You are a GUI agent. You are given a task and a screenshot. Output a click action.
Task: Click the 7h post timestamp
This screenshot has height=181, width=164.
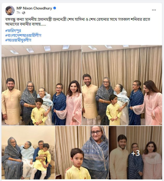[x=18, y=12]
